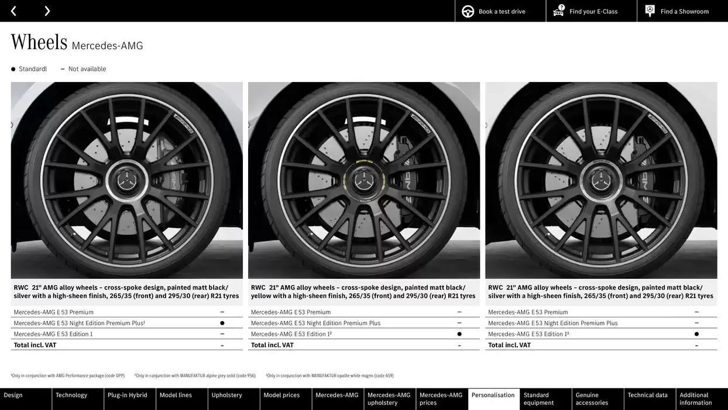Open the Genuine accessories tab

[x=598, y=399]
